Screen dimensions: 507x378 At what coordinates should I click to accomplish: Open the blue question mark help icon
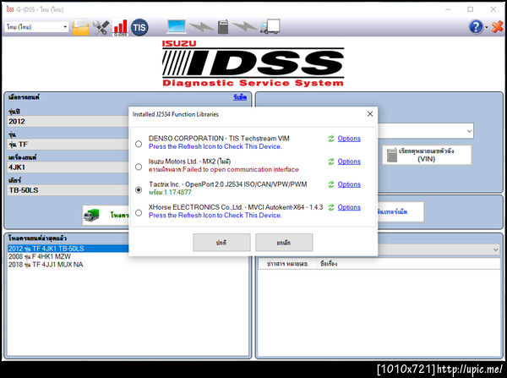click(x=476, y=27)
